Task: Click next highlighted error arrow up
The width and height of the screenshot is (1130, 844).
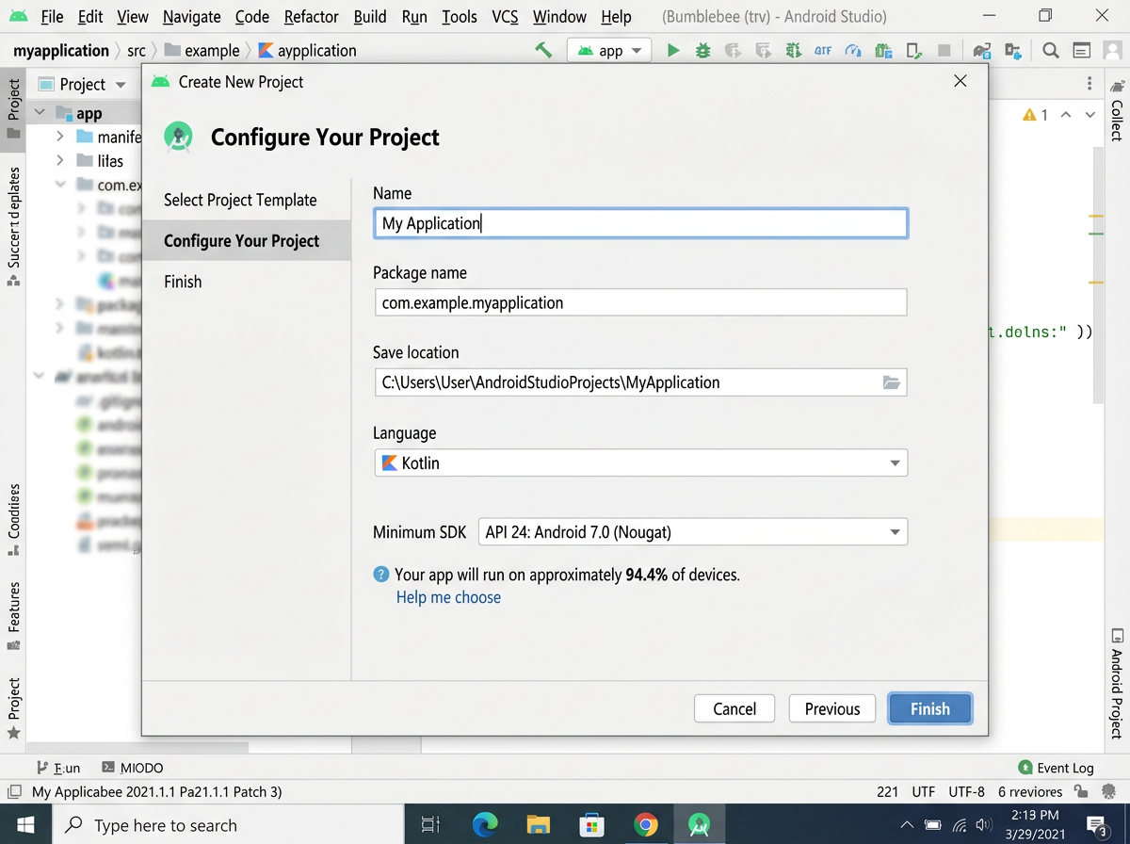Action: pyautogui.click(x=1065, y=115)
